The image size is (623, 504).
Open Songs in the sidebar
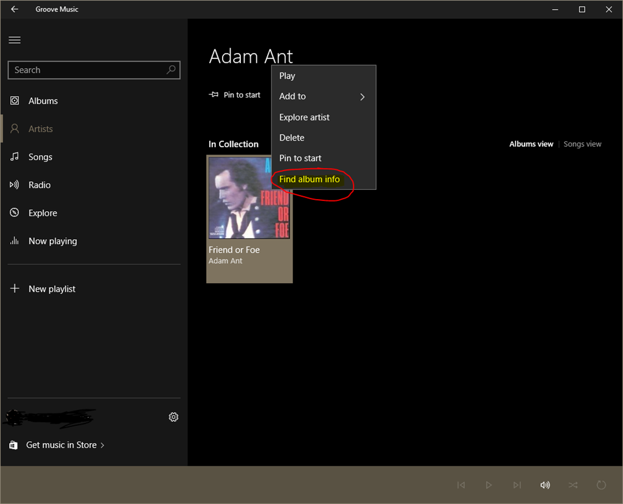pyautogui.click(x=94, y=156)
